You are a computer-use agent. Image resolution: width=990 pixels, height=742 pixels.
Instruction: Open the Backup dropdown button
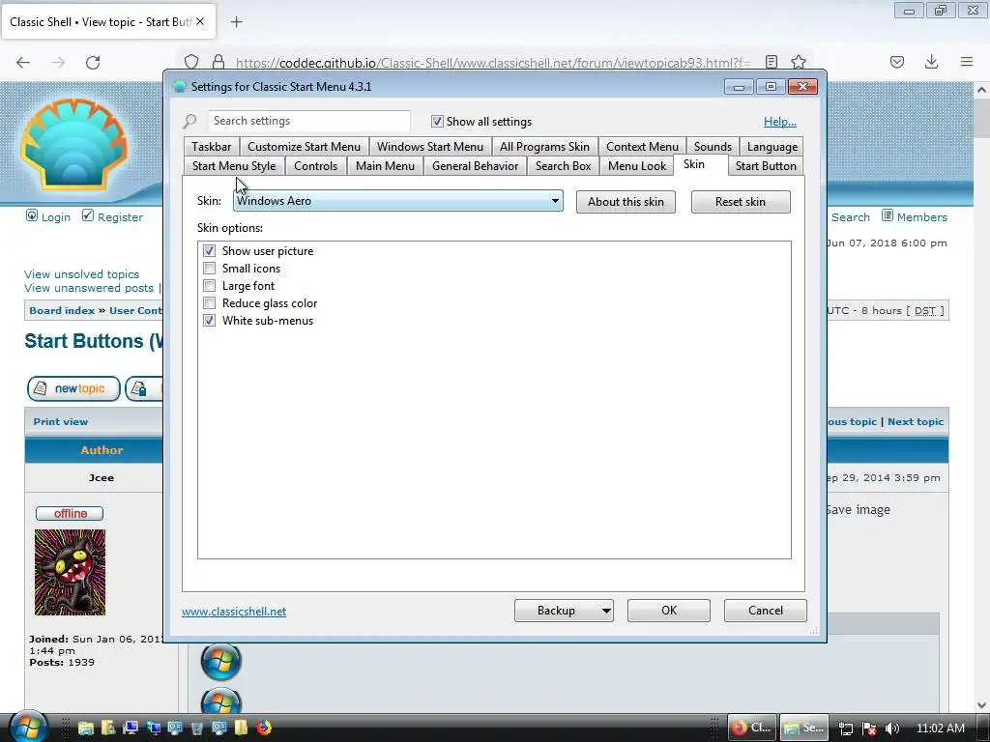click(x=564, y=611)
